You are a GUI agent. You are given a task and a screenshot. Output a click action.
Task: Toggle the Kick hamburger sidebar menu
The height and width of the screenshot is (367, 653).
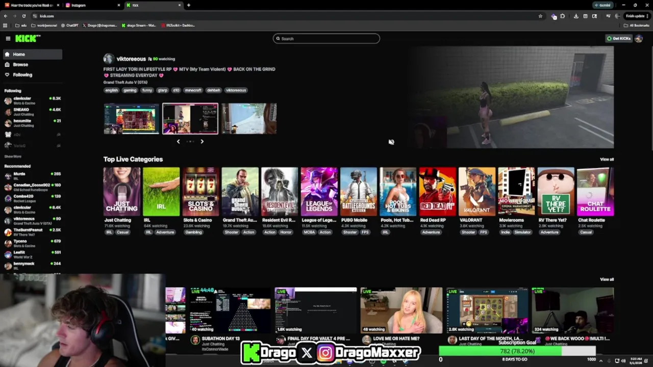[x=8, y=38]
